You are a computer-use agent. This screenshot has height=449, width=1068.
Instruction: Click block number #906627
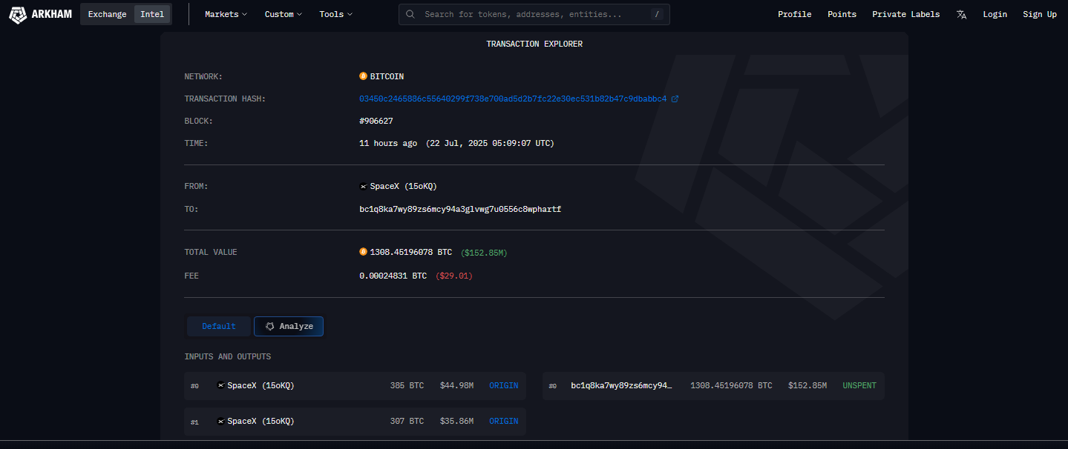click(376, 121)
